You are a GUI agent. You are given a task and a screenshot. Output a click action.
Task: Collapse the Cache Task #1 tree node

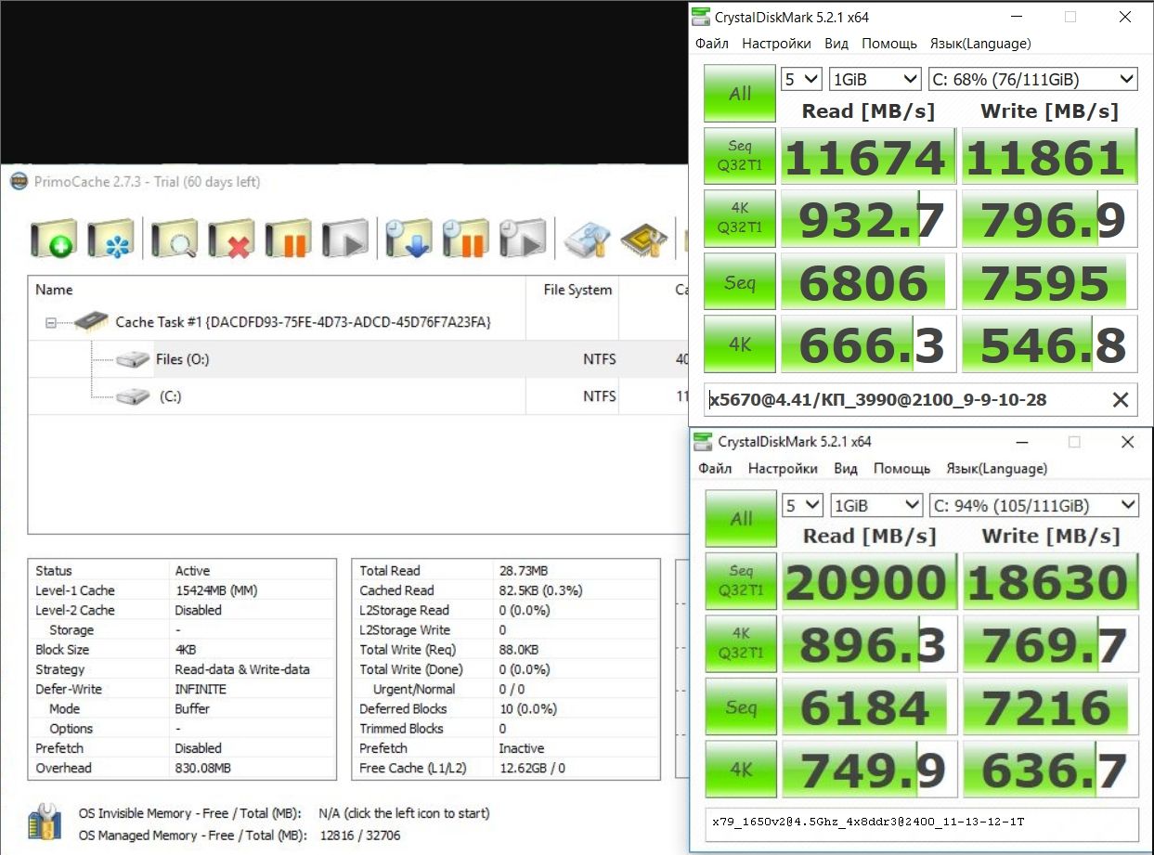click(51, 322)
